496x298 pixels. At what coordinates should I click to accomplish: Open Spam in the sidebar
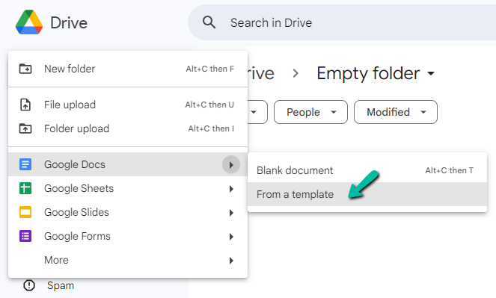point(61,285)
